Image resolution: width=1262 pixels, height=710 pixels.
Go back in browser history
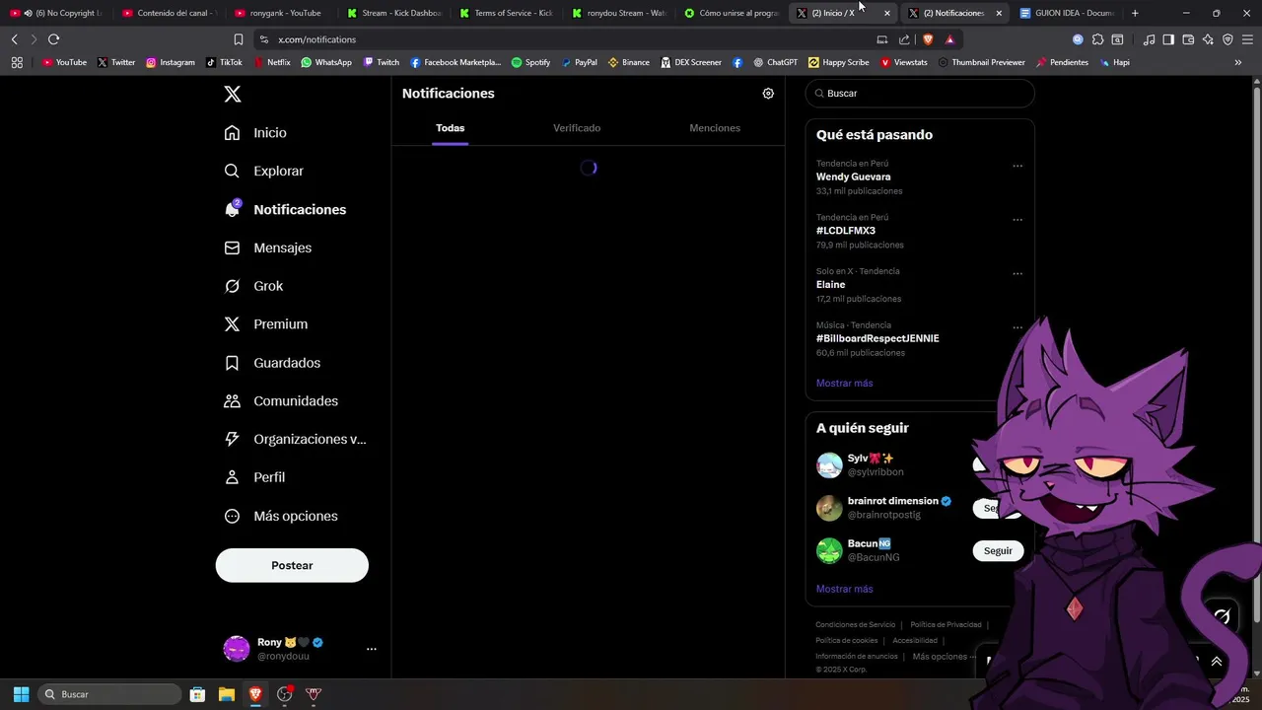[x=14, y=39]
